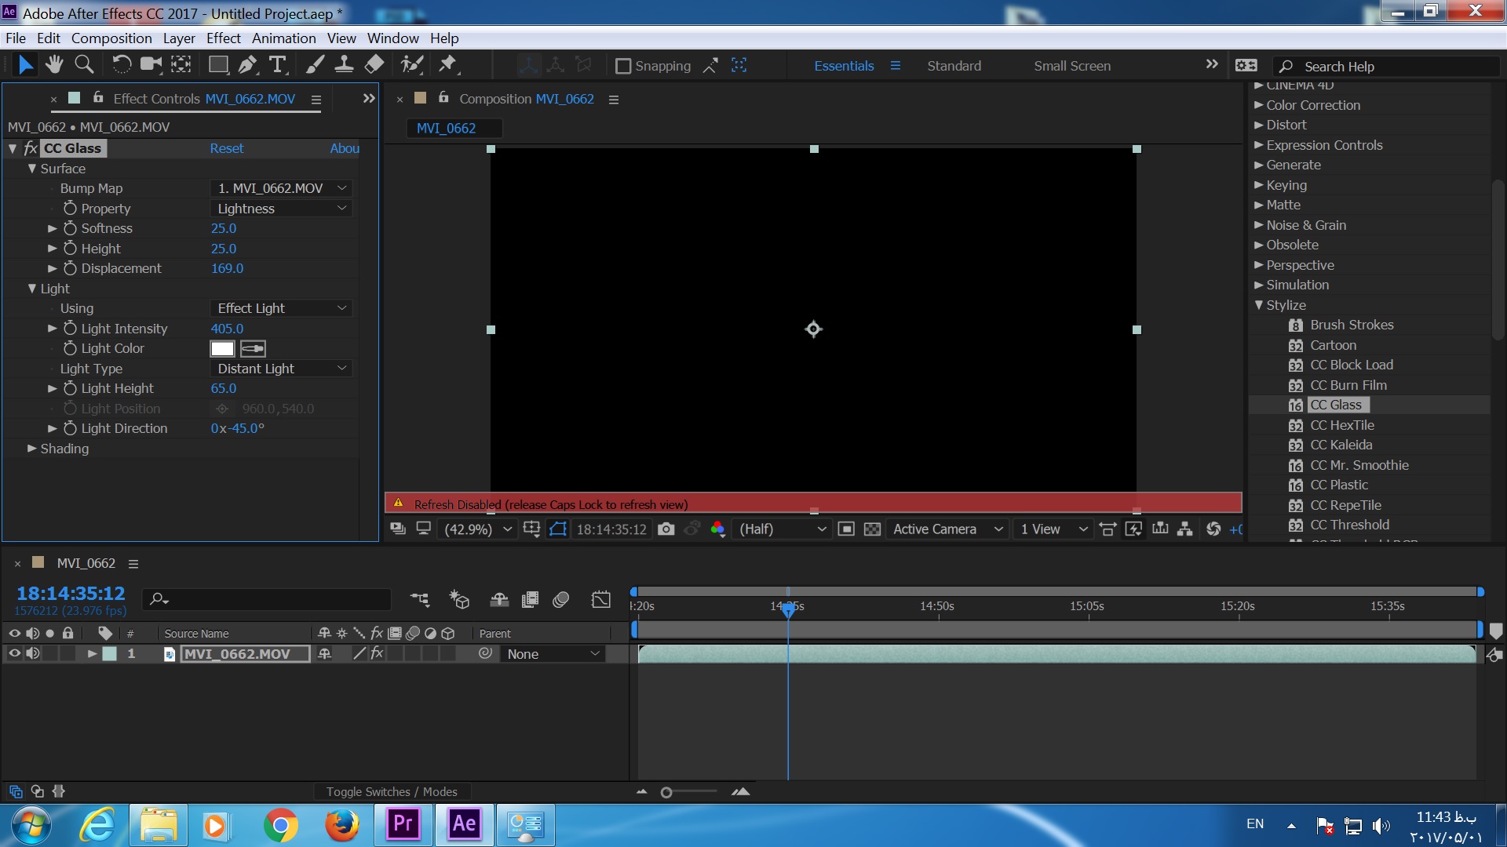The height and width of the screenshot is (847, 1507).
Task: Expand the Color Correction effects category
Action: click(1259, 104)
